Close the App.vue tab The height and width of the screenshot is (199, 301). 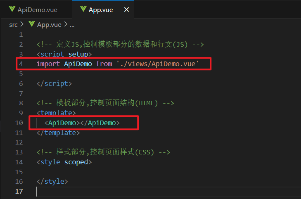pyautogui.click(x=126, y=9)
